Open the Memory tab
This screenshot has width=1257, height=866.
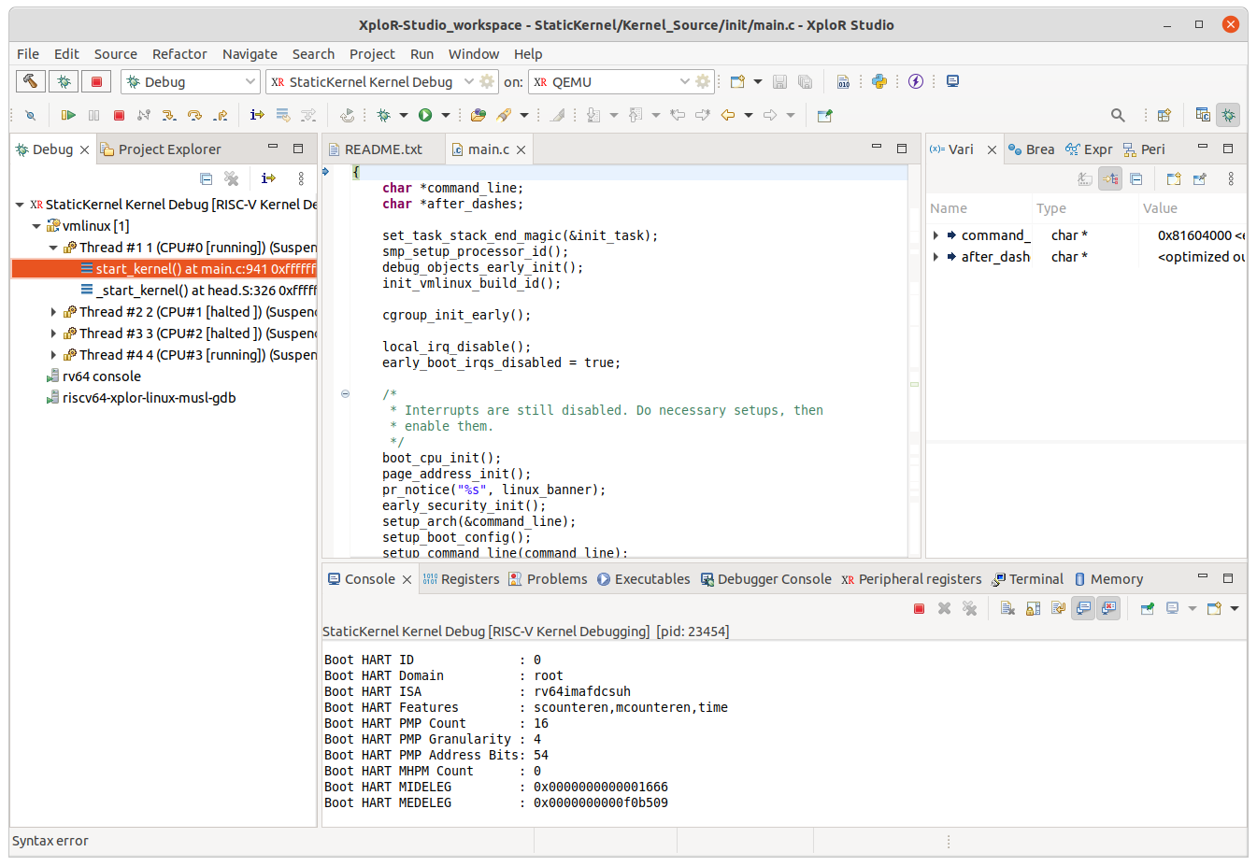[1108, 579]
